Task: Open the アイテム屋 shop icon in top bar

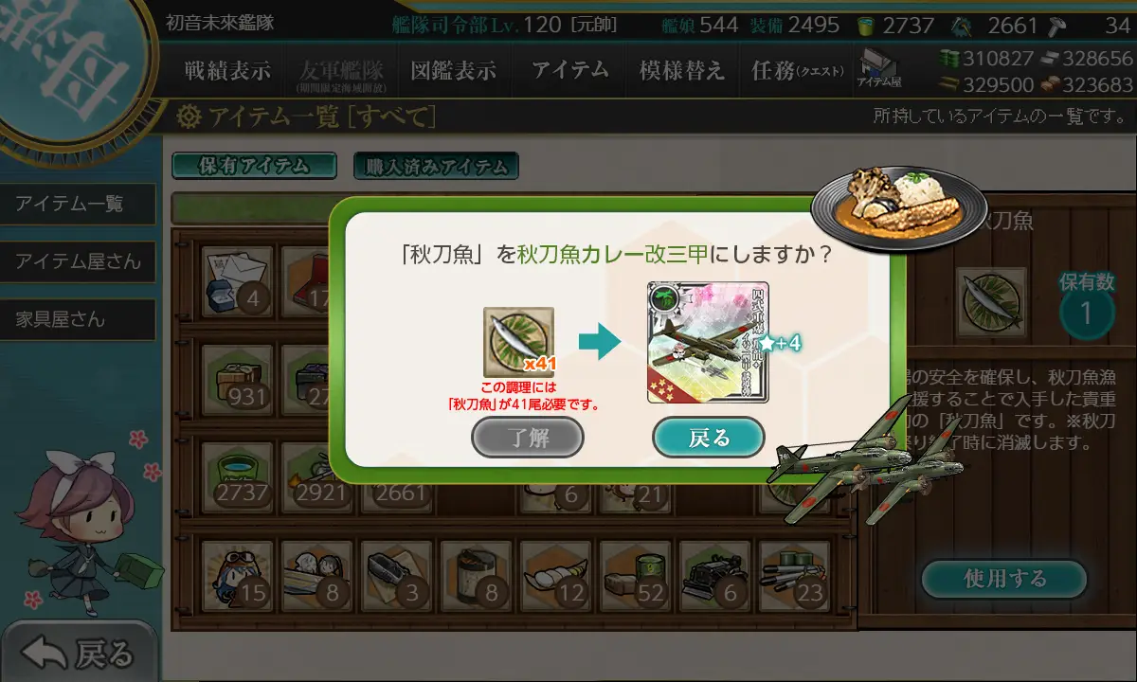Action: (x=878, y=68)
